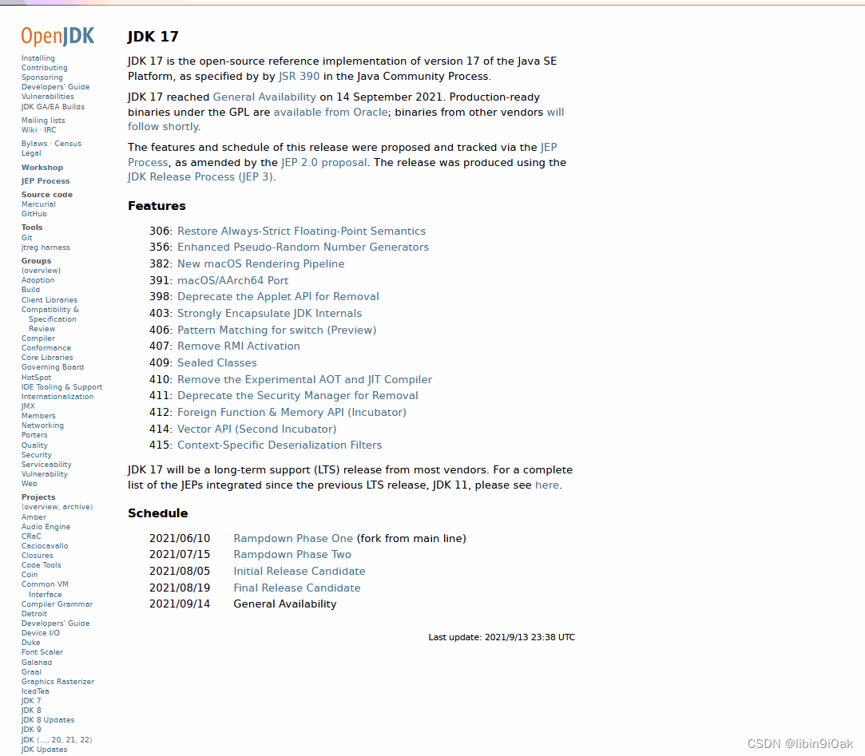Open the JDK 11 LTS 'here' link

pyautogui.click(x=547, y=485)
